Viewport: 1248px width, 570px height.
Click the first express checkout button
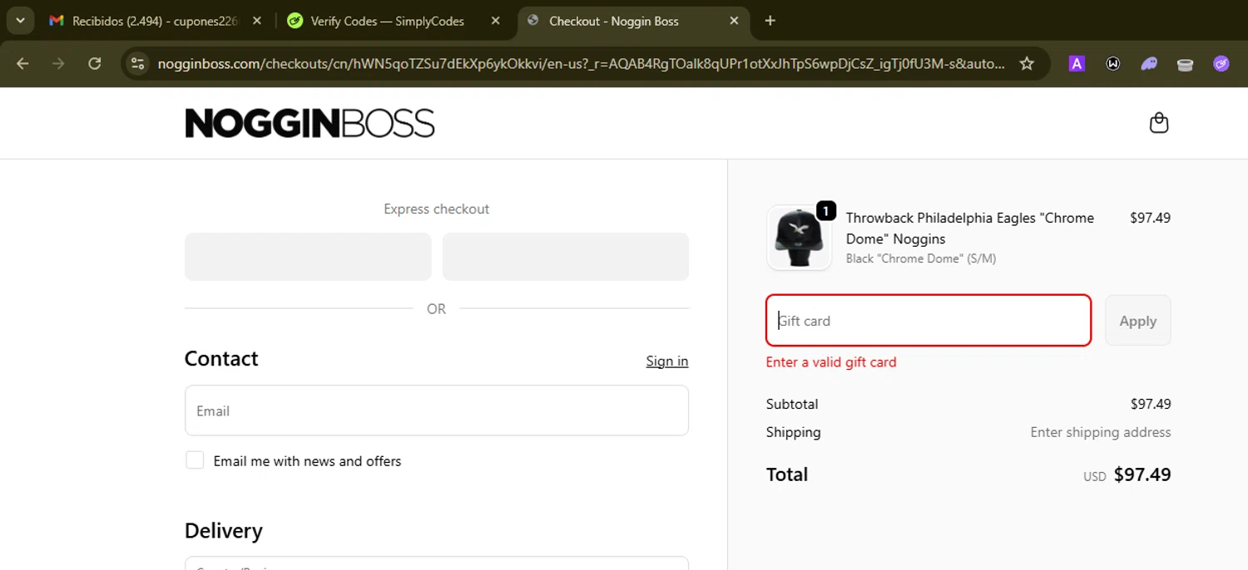(308, 257)
